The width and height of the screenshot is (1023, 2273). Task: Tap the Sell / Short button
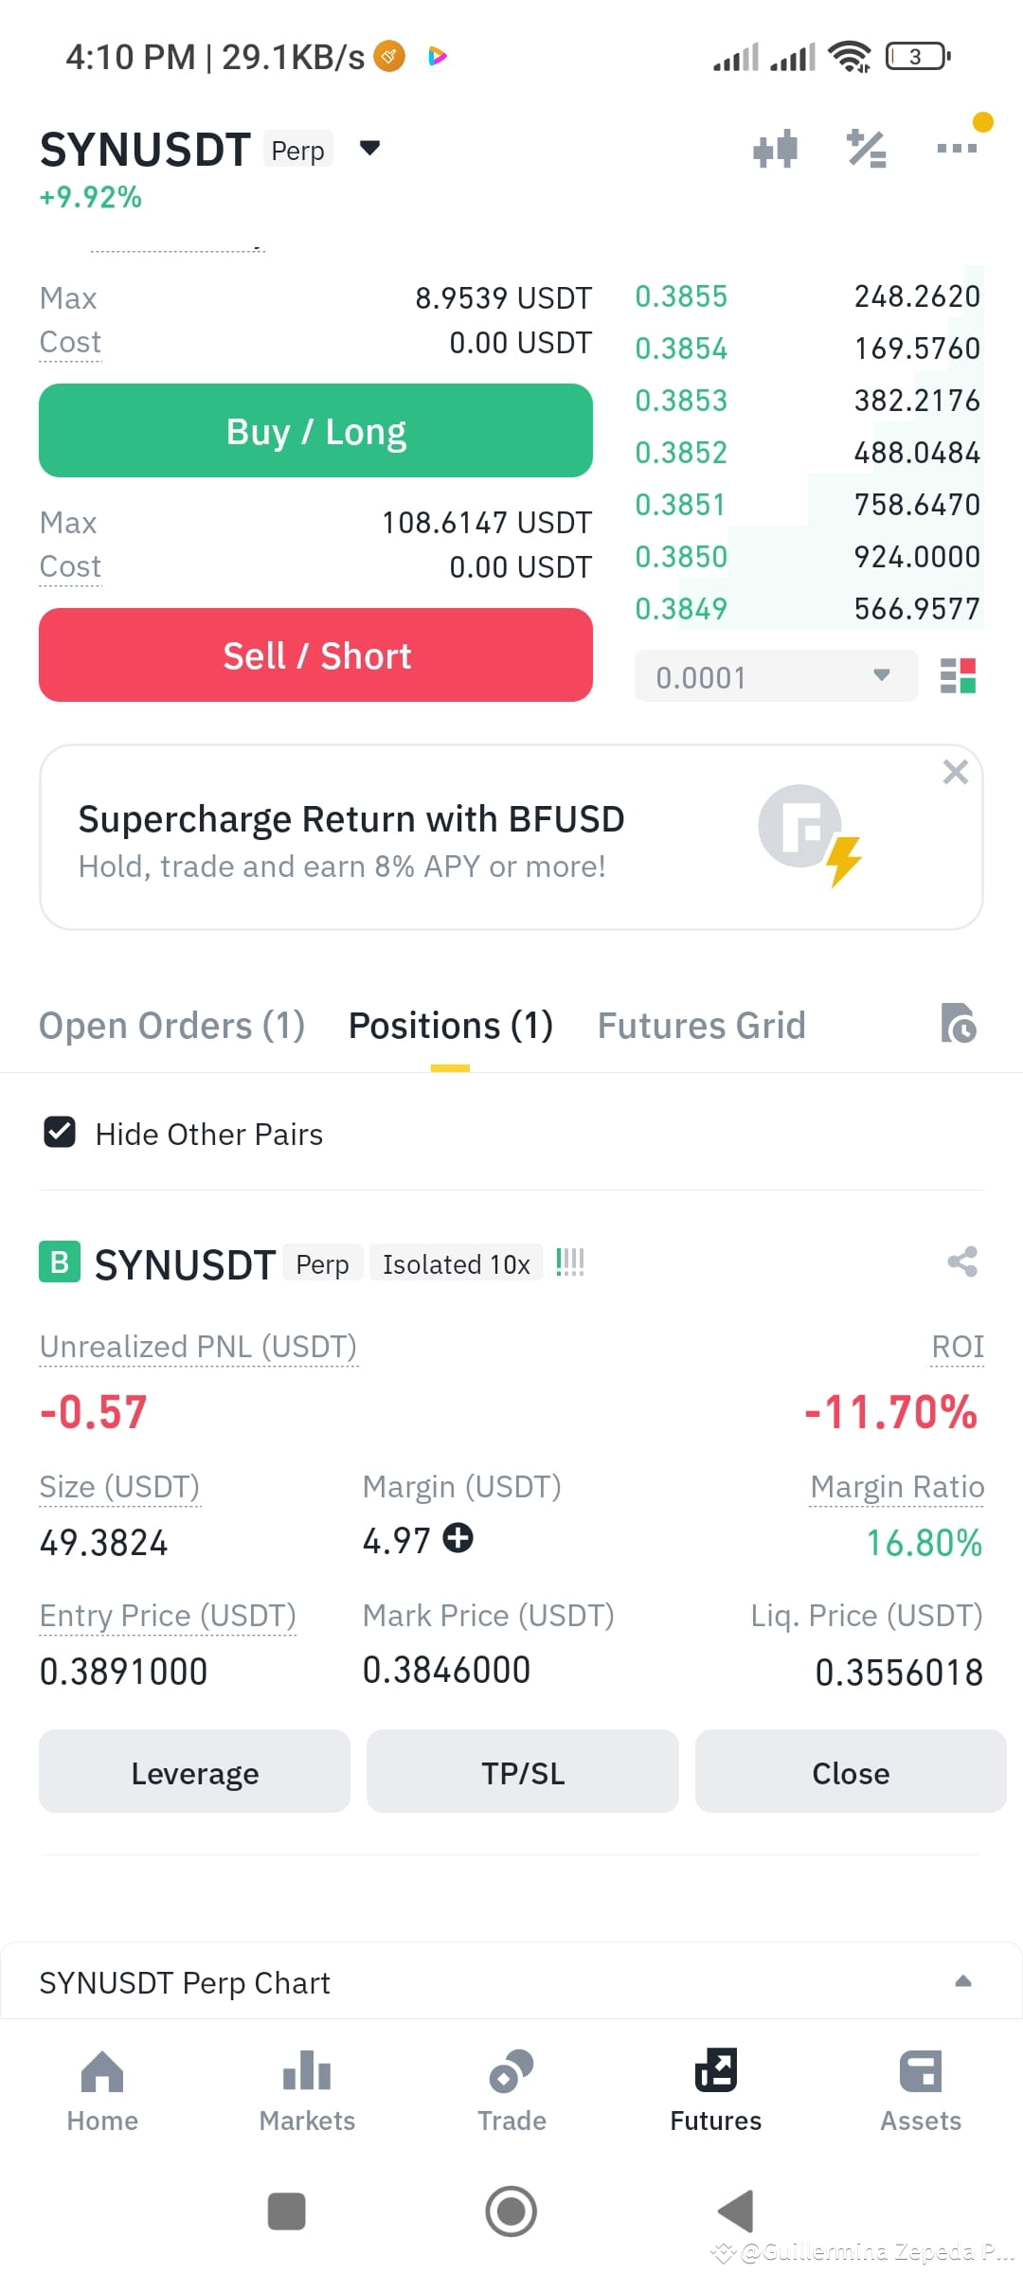[x=315, y=655]
